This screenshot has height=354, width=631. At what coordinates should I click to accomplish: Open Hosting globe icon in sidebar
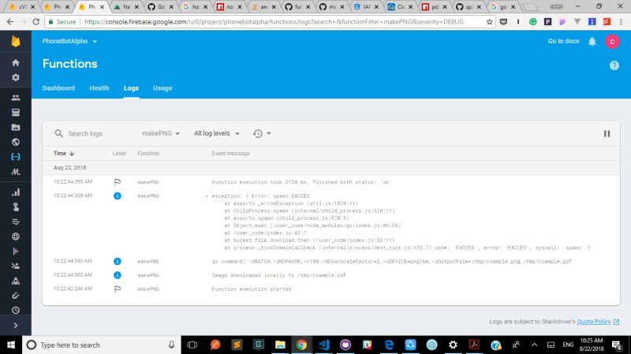coord(16,142)
